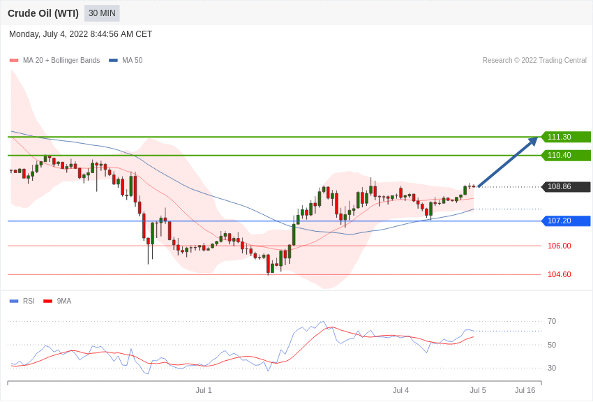The image size is (593, 402).
Task: Click the MA 50 legend blue swatch
Action: pos(113,60)
